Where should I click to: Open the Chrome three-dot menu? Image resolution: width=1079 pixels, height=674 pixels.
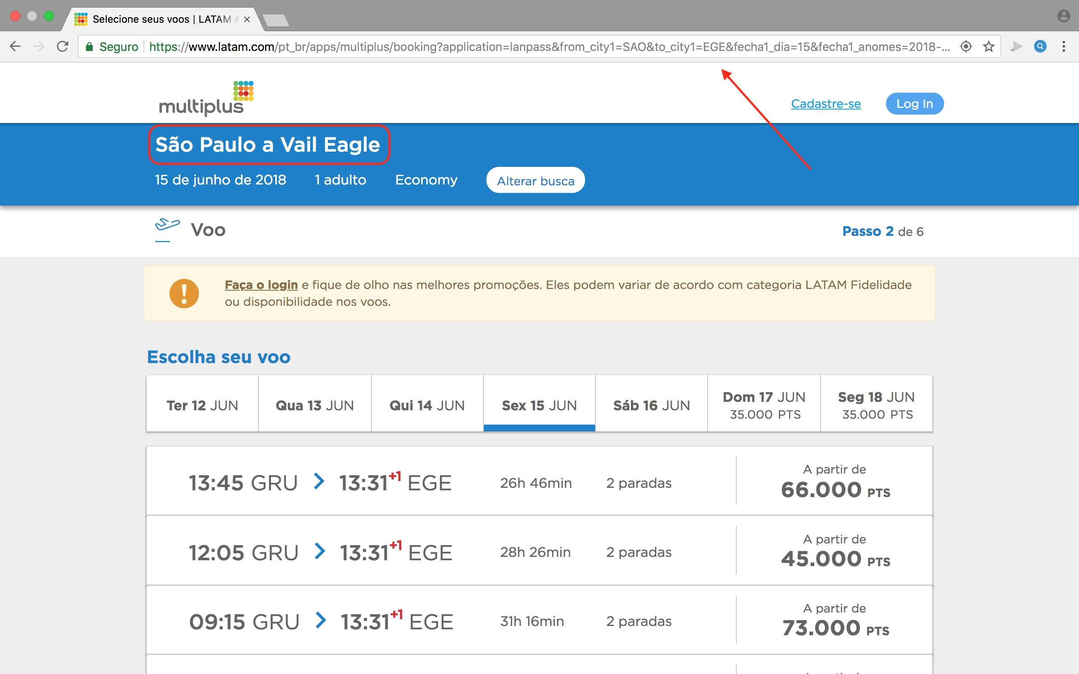(x=1064, y=46)
